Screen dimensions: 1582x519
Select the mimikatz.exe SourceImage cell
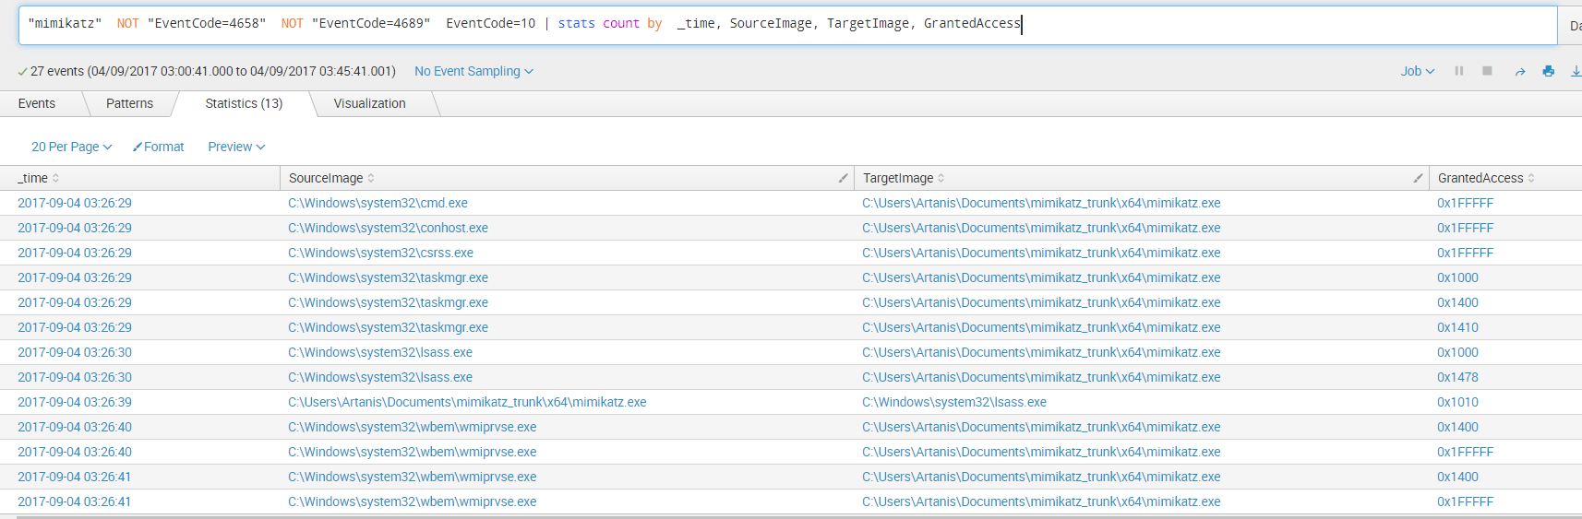467,402
